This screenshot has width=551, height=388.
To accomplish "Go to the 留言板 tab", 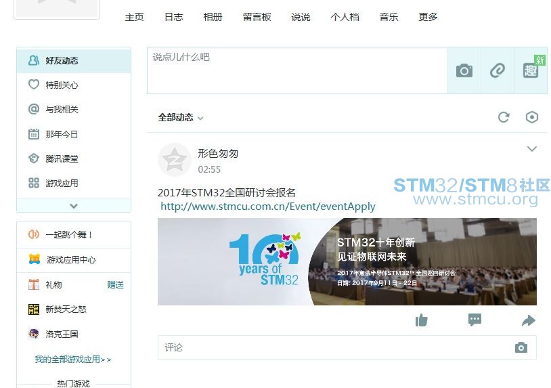I will (x=257, y=17).
